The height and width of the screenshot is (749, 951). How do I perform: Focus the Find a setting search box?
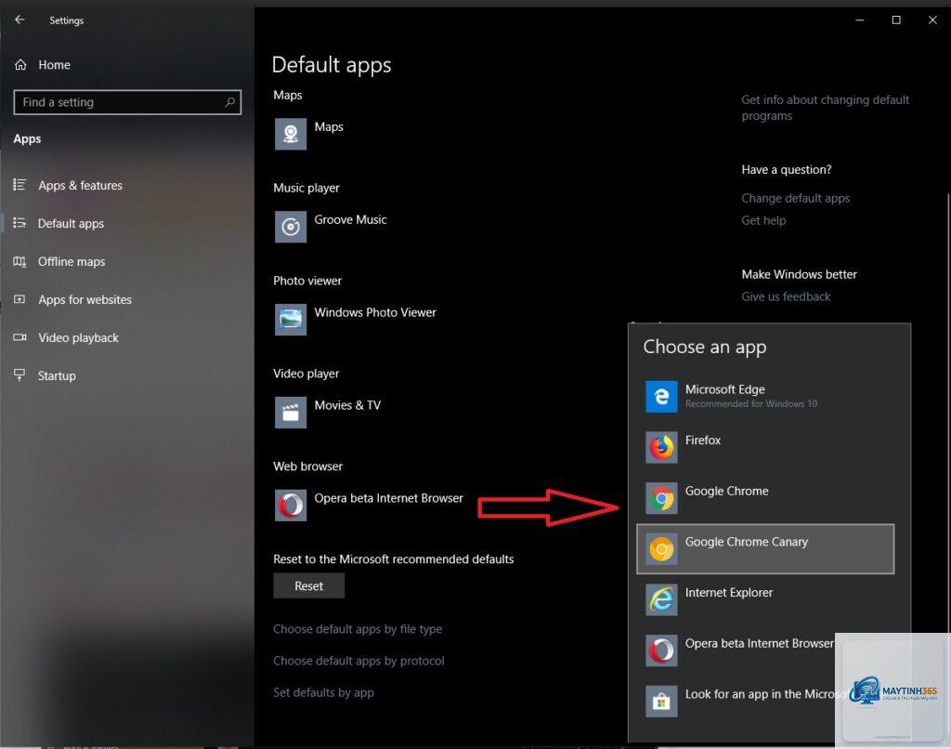point(127,102)
